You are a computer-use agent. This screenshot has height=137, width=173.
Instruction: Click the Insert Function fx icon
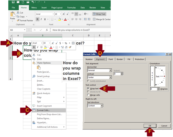[x=47, y=30]
